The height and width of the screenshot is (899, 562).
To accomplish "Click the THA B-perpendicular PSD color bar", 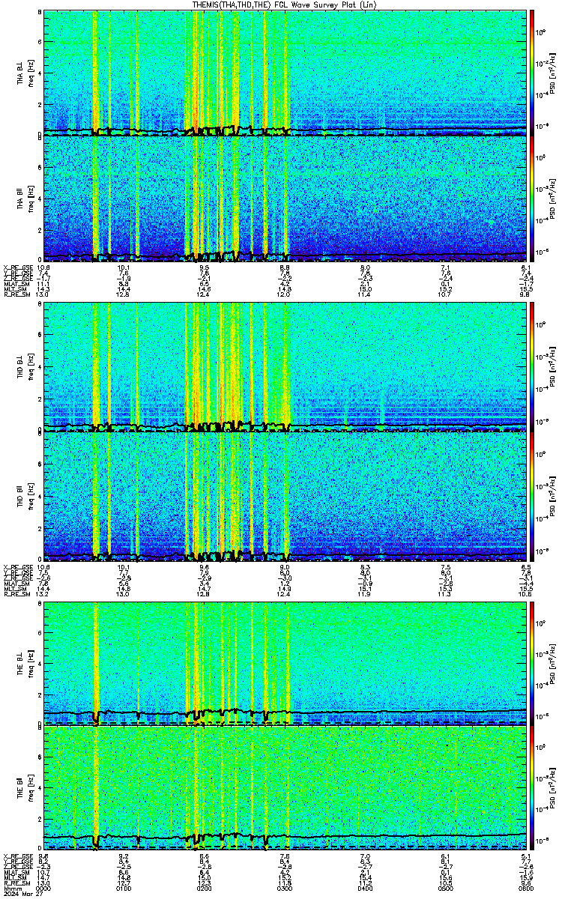I will 532,73.
